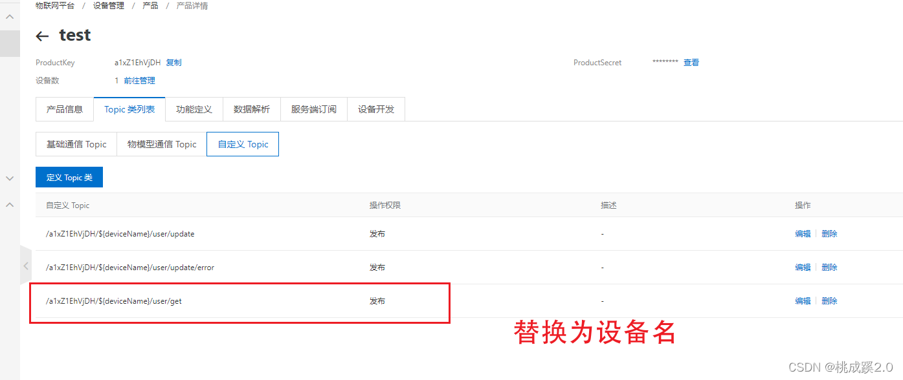Click 发布 permission in the user/get row

click(377, 301)
